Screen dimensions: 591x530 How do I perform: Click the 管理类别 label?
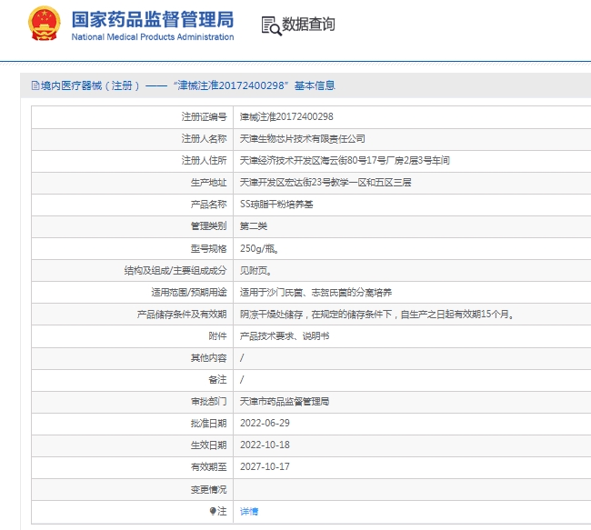click(x=208, y=226)
